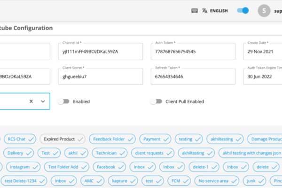
Task: Select the Technician folder chip
Action: click(110, 153)
